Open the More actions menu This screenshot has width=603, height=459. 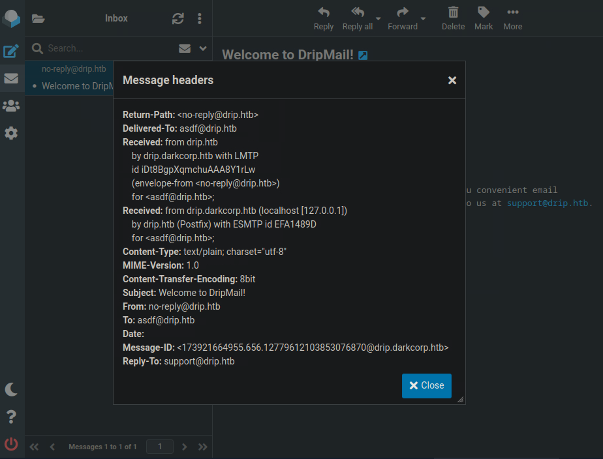(512, 18)
